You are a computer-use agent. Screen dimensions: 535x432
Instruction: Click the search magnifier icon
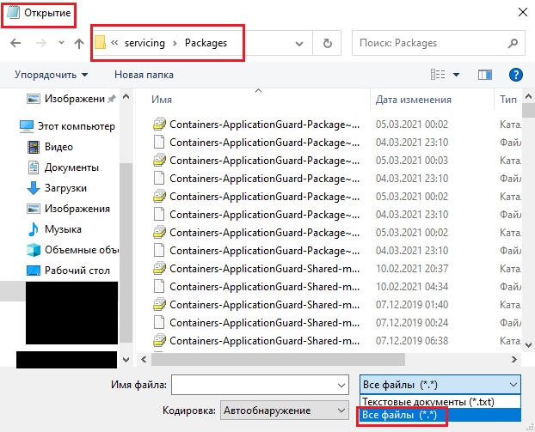coord(513,43)
